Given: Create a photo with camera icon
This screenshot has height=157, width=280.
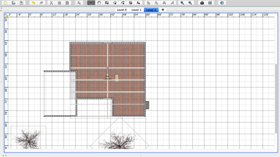Looking at the screenshot, I should pyautogui.click(x=202, y=3).
